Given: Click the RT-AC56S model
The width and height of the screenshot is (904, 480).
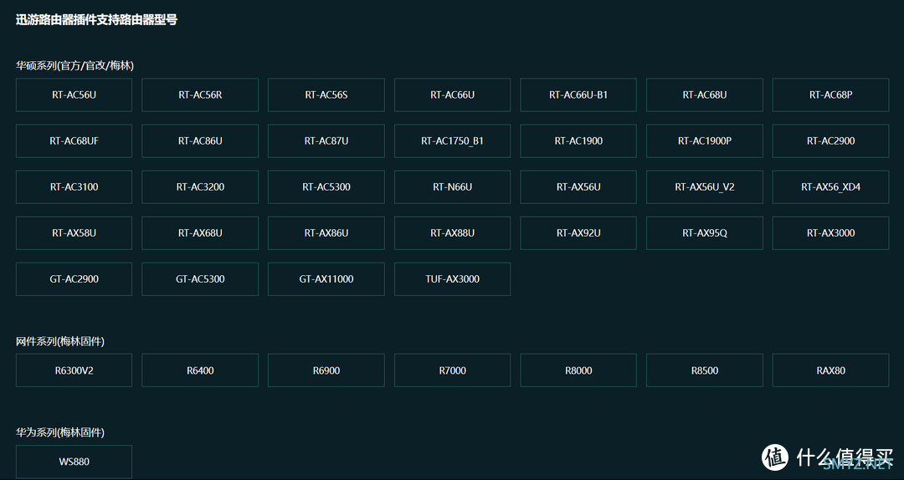Looking at the screenshot, I should pos(326,95).
